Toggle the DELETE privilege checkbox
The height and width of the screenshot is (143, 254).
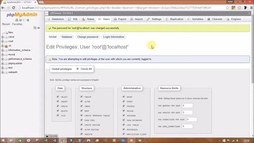tap(58, 111)
